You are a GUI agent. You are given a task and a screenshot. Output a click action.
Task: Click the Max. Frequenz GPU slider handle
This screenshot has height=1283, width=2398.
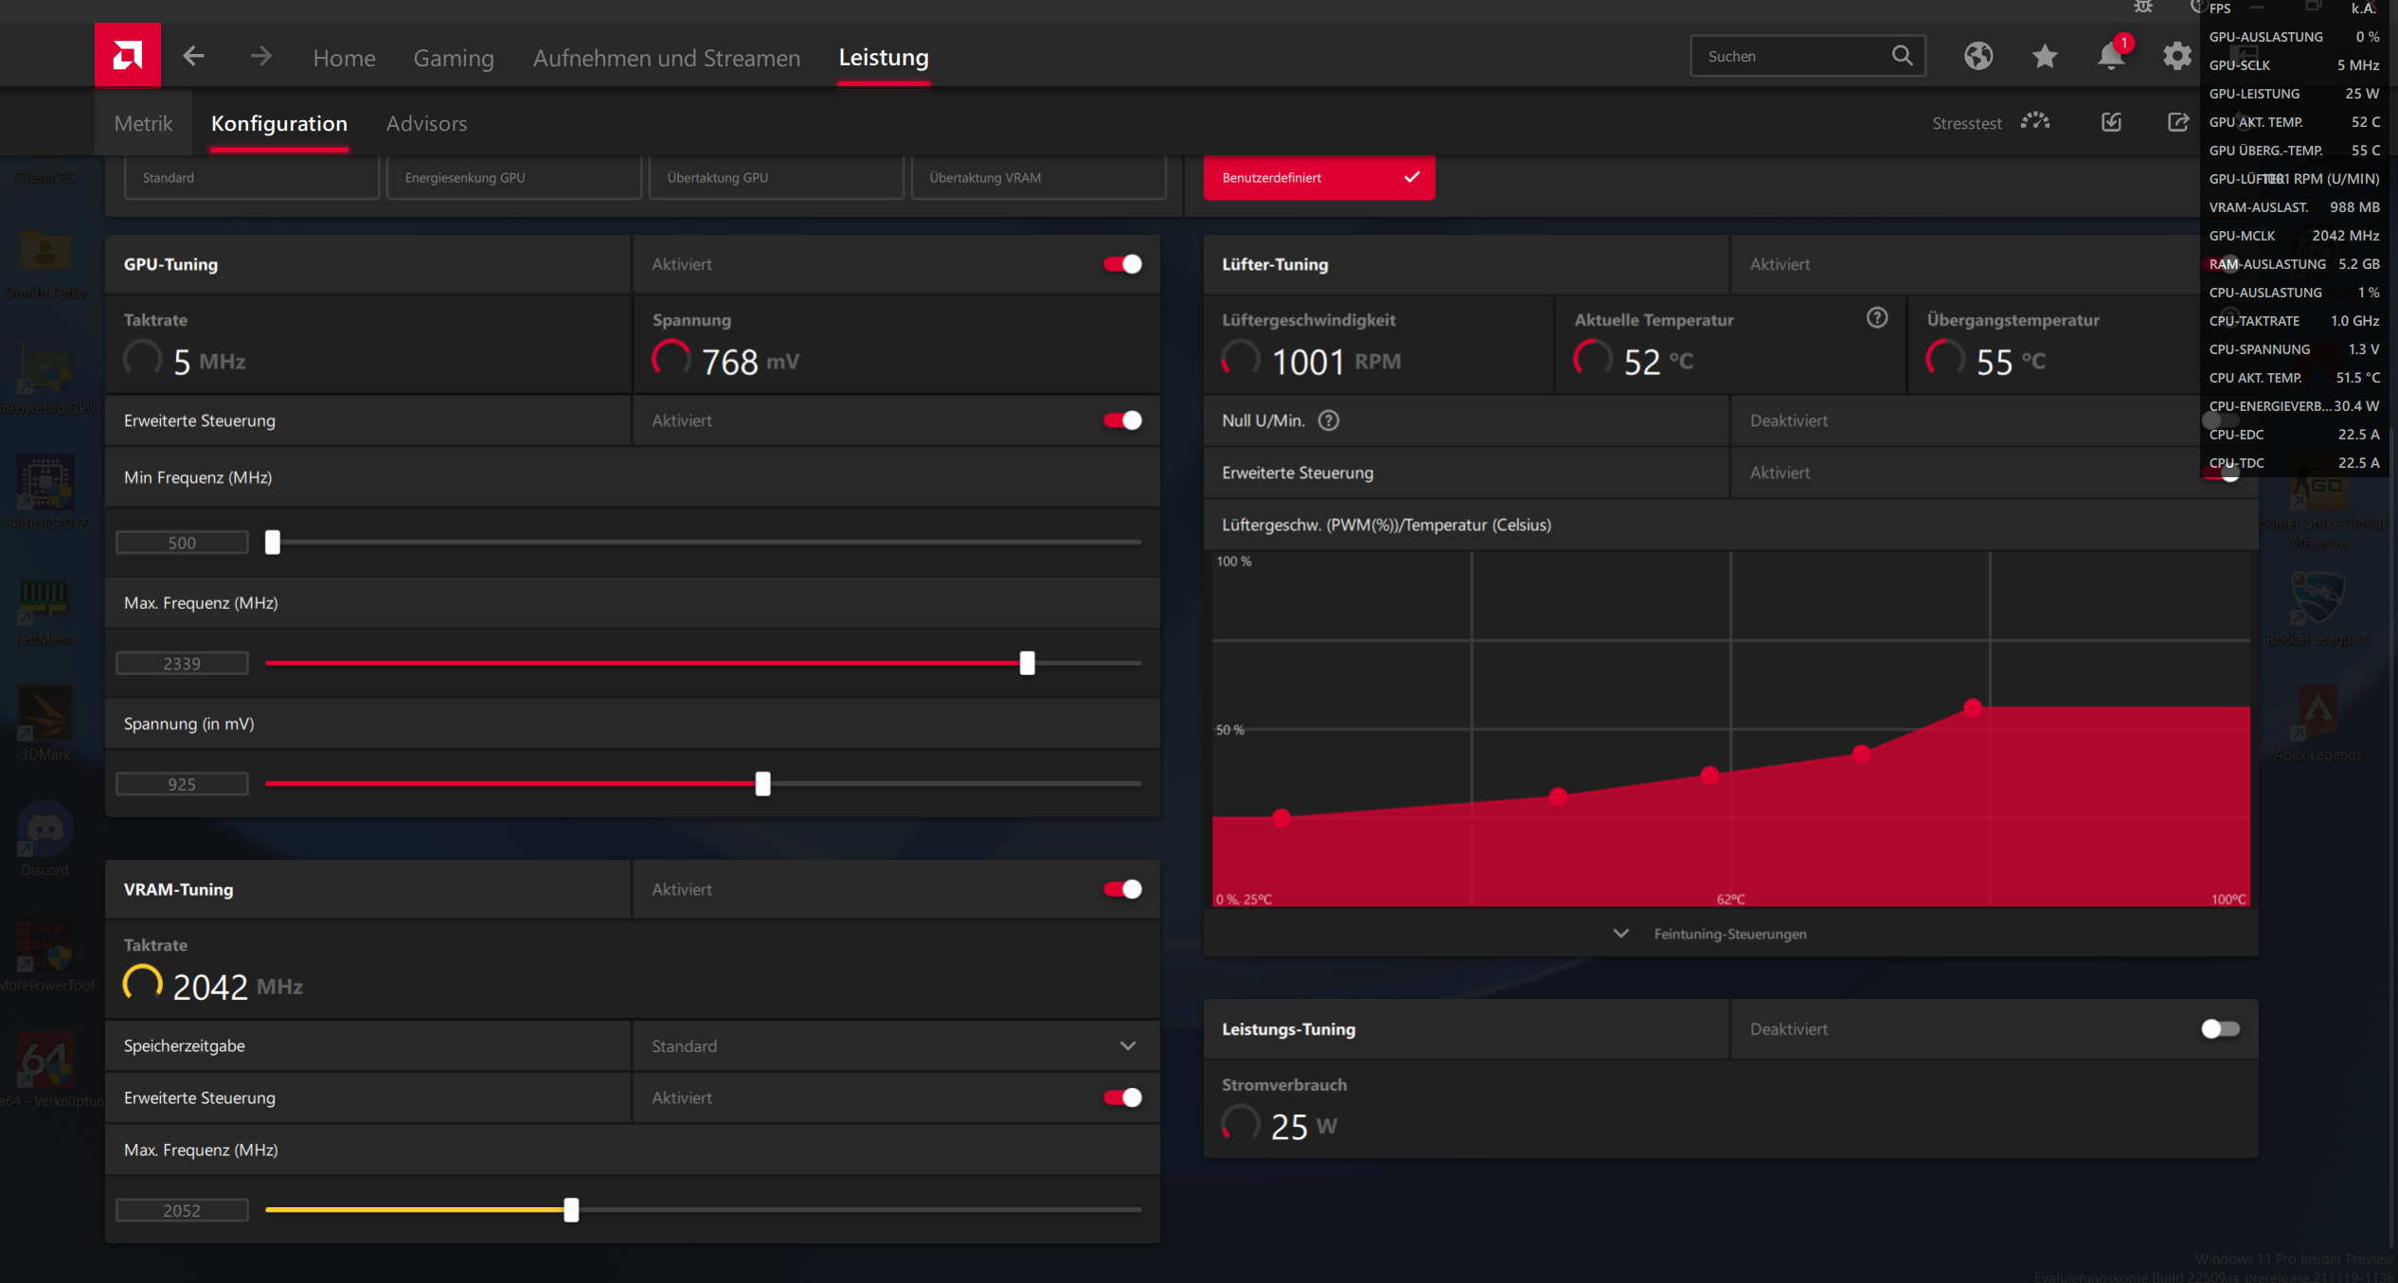[1027, 664]
